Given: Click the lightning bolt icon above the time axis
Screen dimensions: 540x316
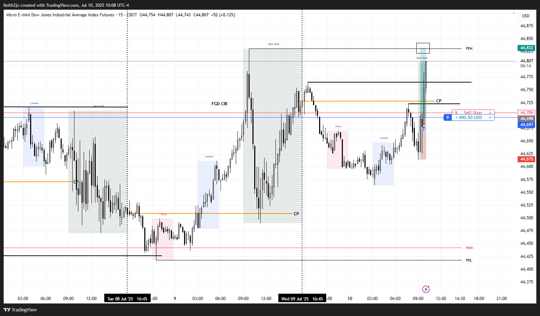Looking at the screenshot, I should (x=426, y=289).
